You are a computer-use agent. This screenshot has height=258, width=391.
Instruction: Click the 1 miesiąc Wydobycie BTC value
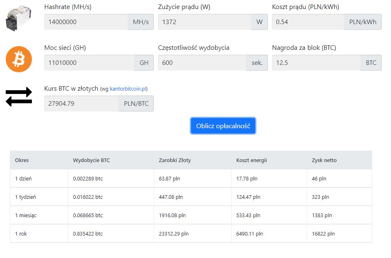(x=88, y=215)
